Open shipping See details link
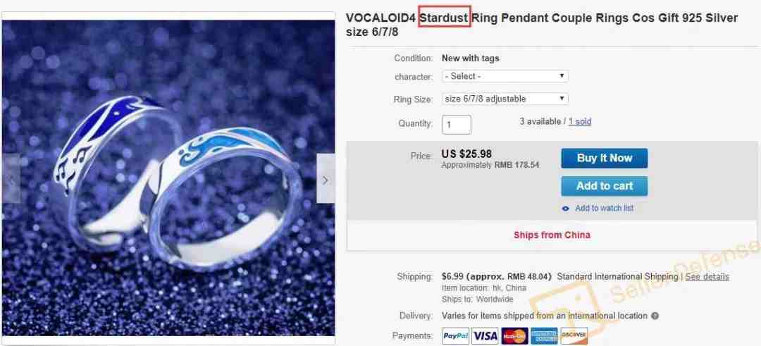The height and width of the screenshot is (346, 761). [x=707, y=277]
